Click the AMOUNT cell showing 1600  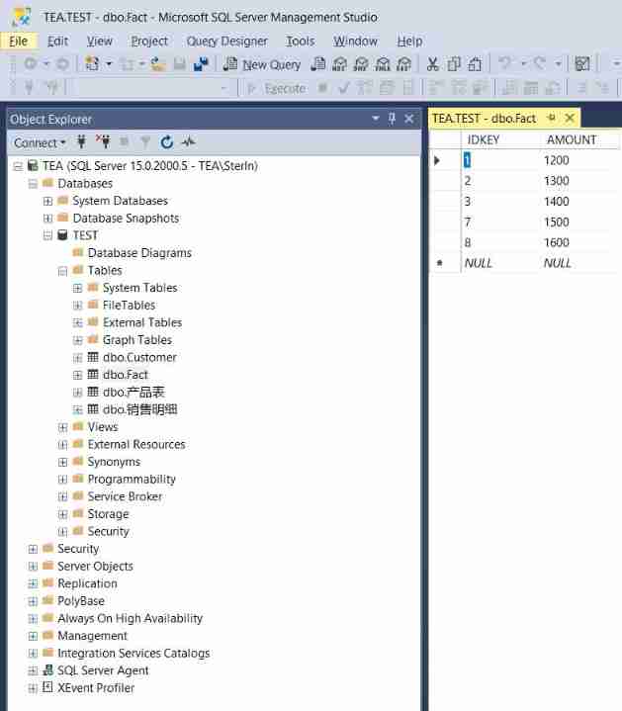point(557,242)
